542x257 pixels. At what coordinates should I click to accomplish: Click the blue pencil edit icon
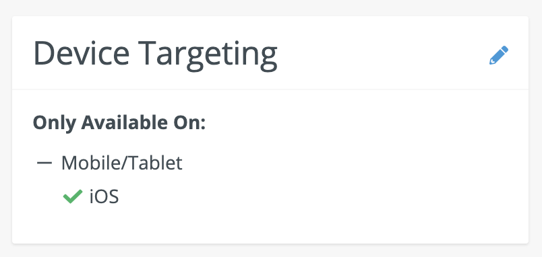pos(499,55)
